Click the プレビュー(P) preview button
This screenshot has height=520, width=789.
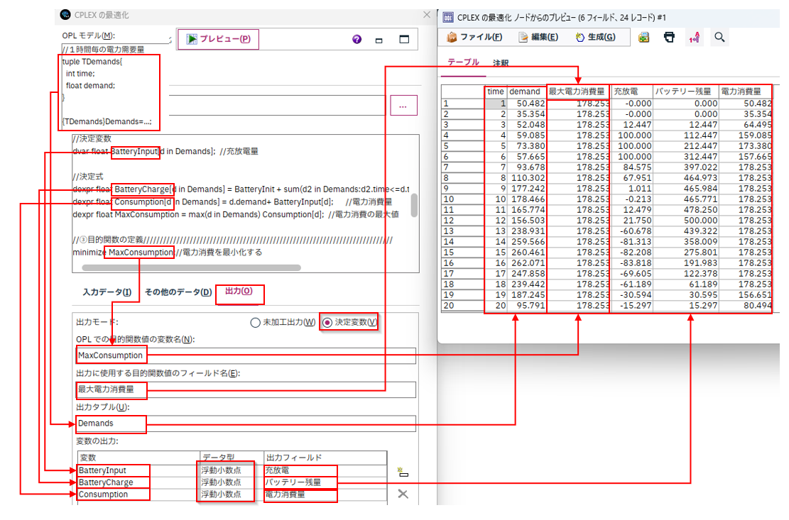pos(218,39)
